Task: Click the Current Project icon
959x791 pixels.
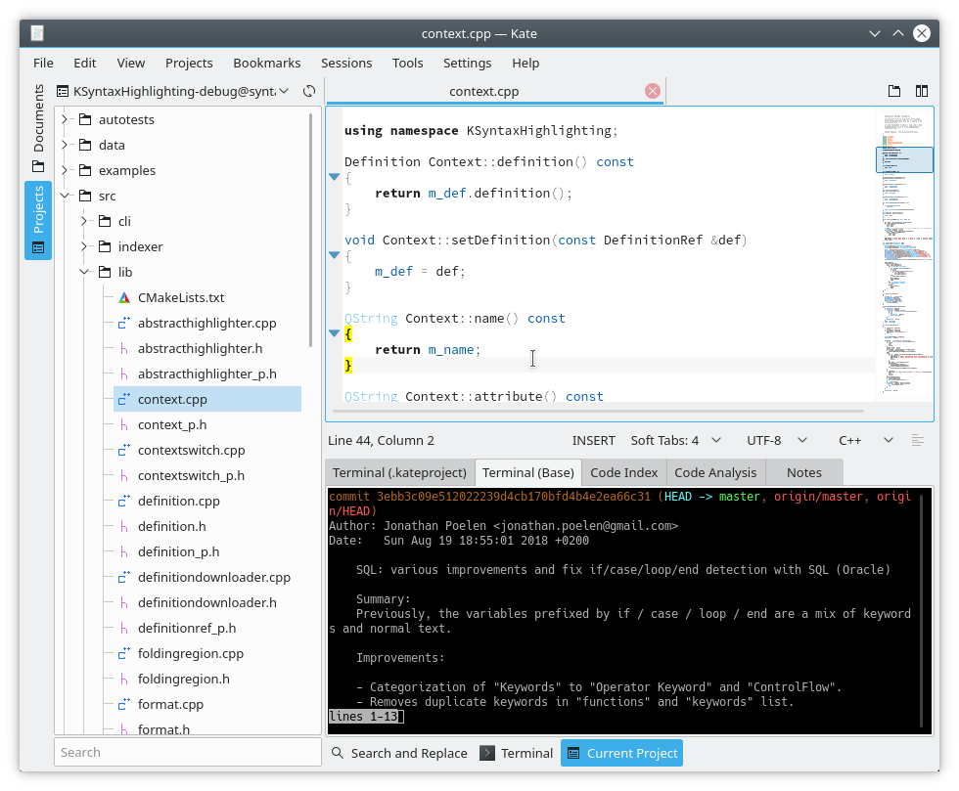Action: coord(573,753)
